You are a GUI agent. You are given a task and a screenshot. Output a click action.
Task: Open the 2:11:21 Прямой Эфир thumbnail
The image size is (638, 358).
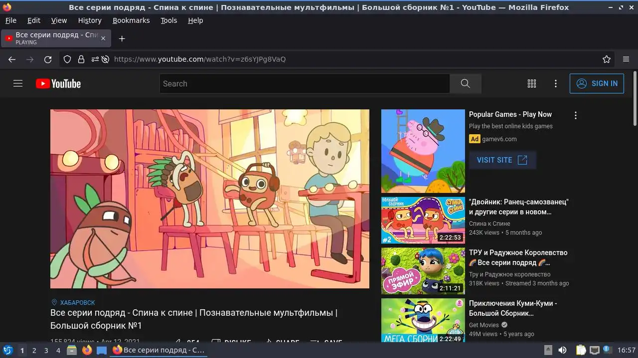click(423, 271)
